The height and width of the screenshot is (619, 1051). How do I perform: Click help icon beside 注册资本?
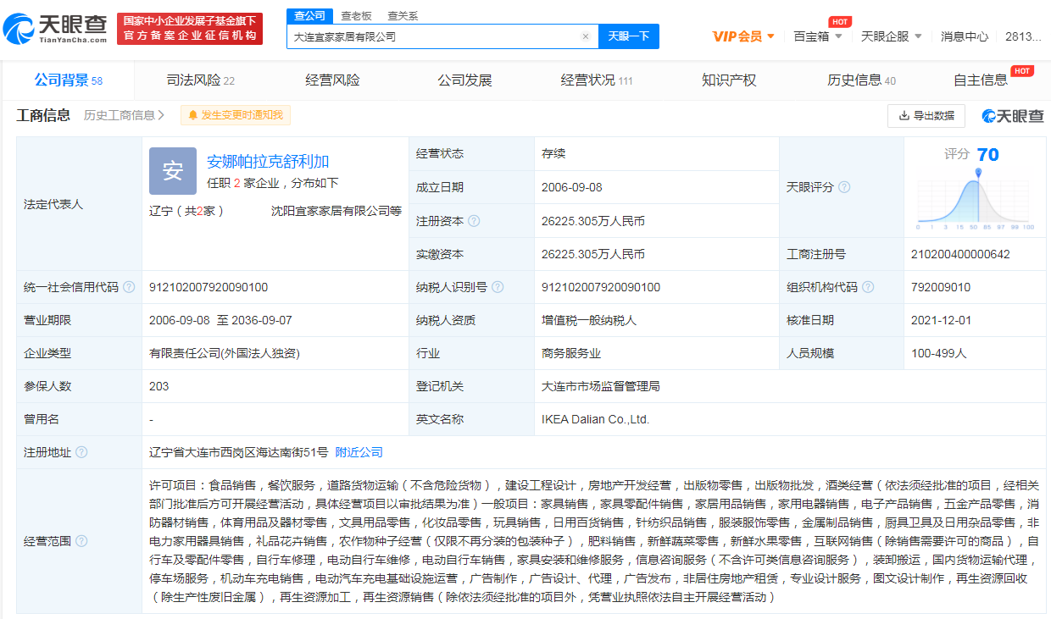point(474,221)
